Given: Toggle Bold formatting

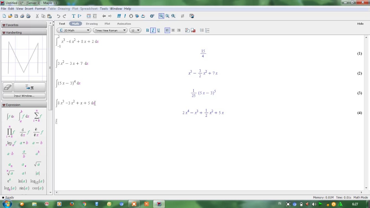Looking at the screenshot, I should pos(147,30).
